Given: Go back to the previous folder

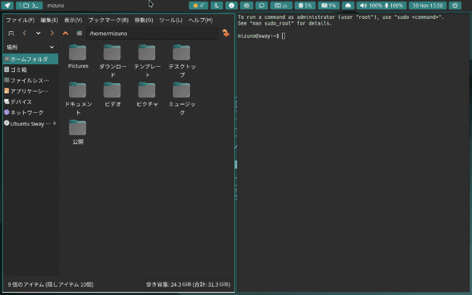Looking at the screenshot, I should (25, 33).
